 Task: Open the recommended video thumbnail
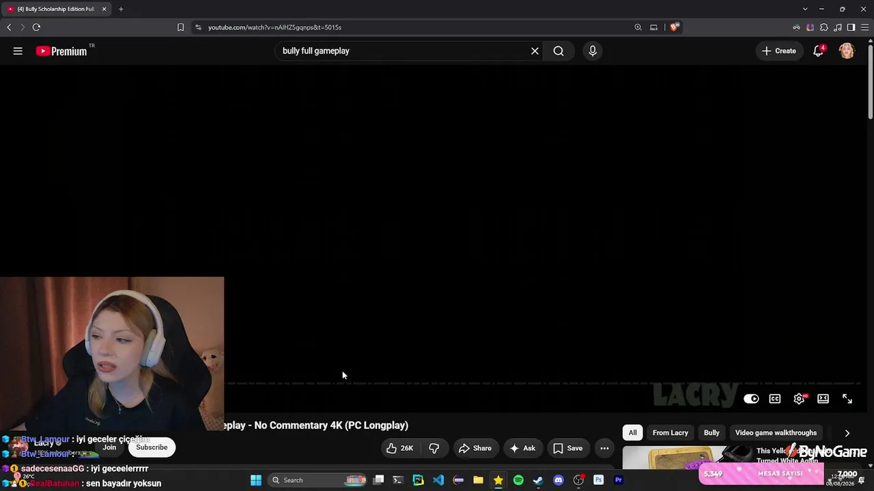tap(687, 458)
